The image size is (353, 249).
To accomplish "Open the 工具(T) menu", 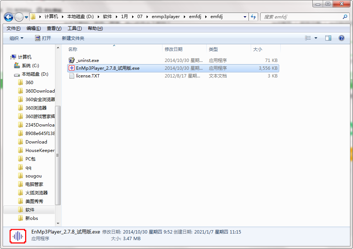I will pos(75,28).
